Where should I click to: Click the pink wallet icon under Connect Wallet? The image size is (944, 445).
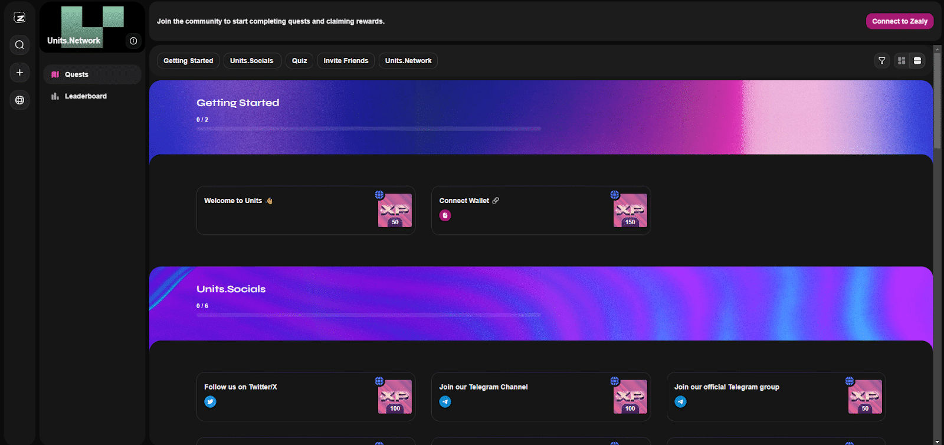pos(445,215)
